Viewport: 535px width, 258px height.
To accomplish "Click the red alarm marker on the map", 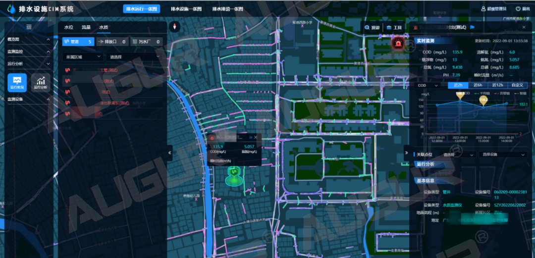I will pos(396,44).
